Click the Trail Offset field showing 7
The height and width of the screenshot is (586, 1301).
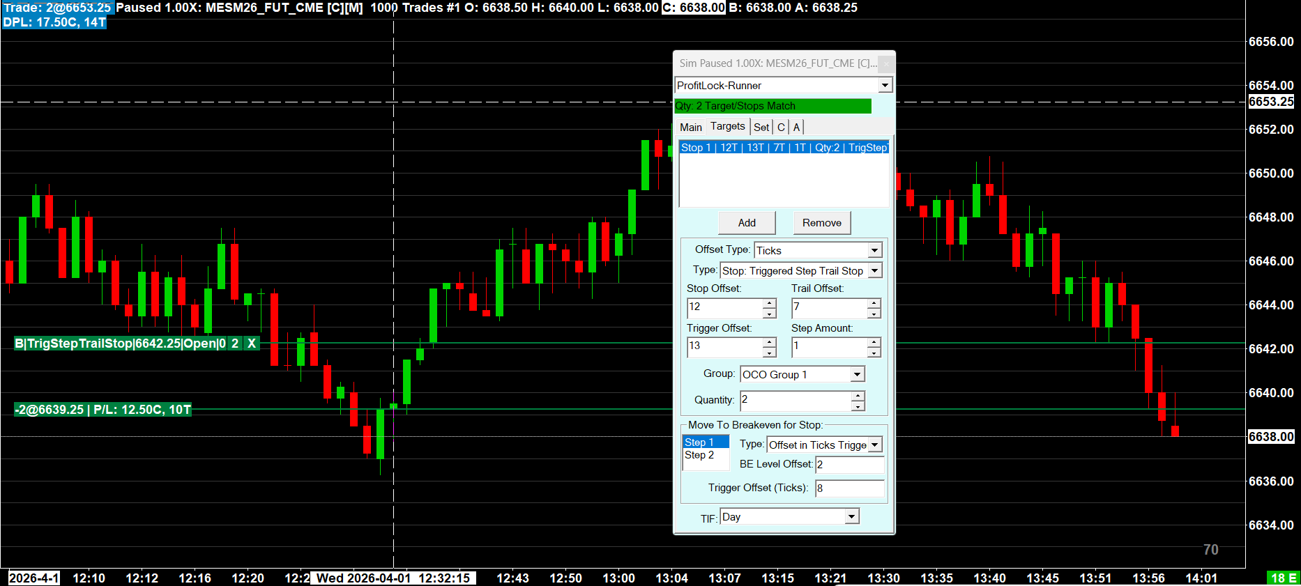coord(830,307)
